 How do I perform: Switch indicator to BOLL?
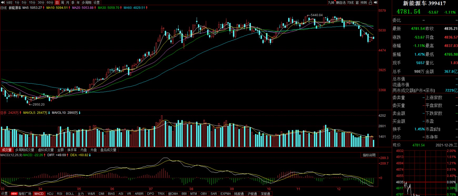click(x=70, y=194)
